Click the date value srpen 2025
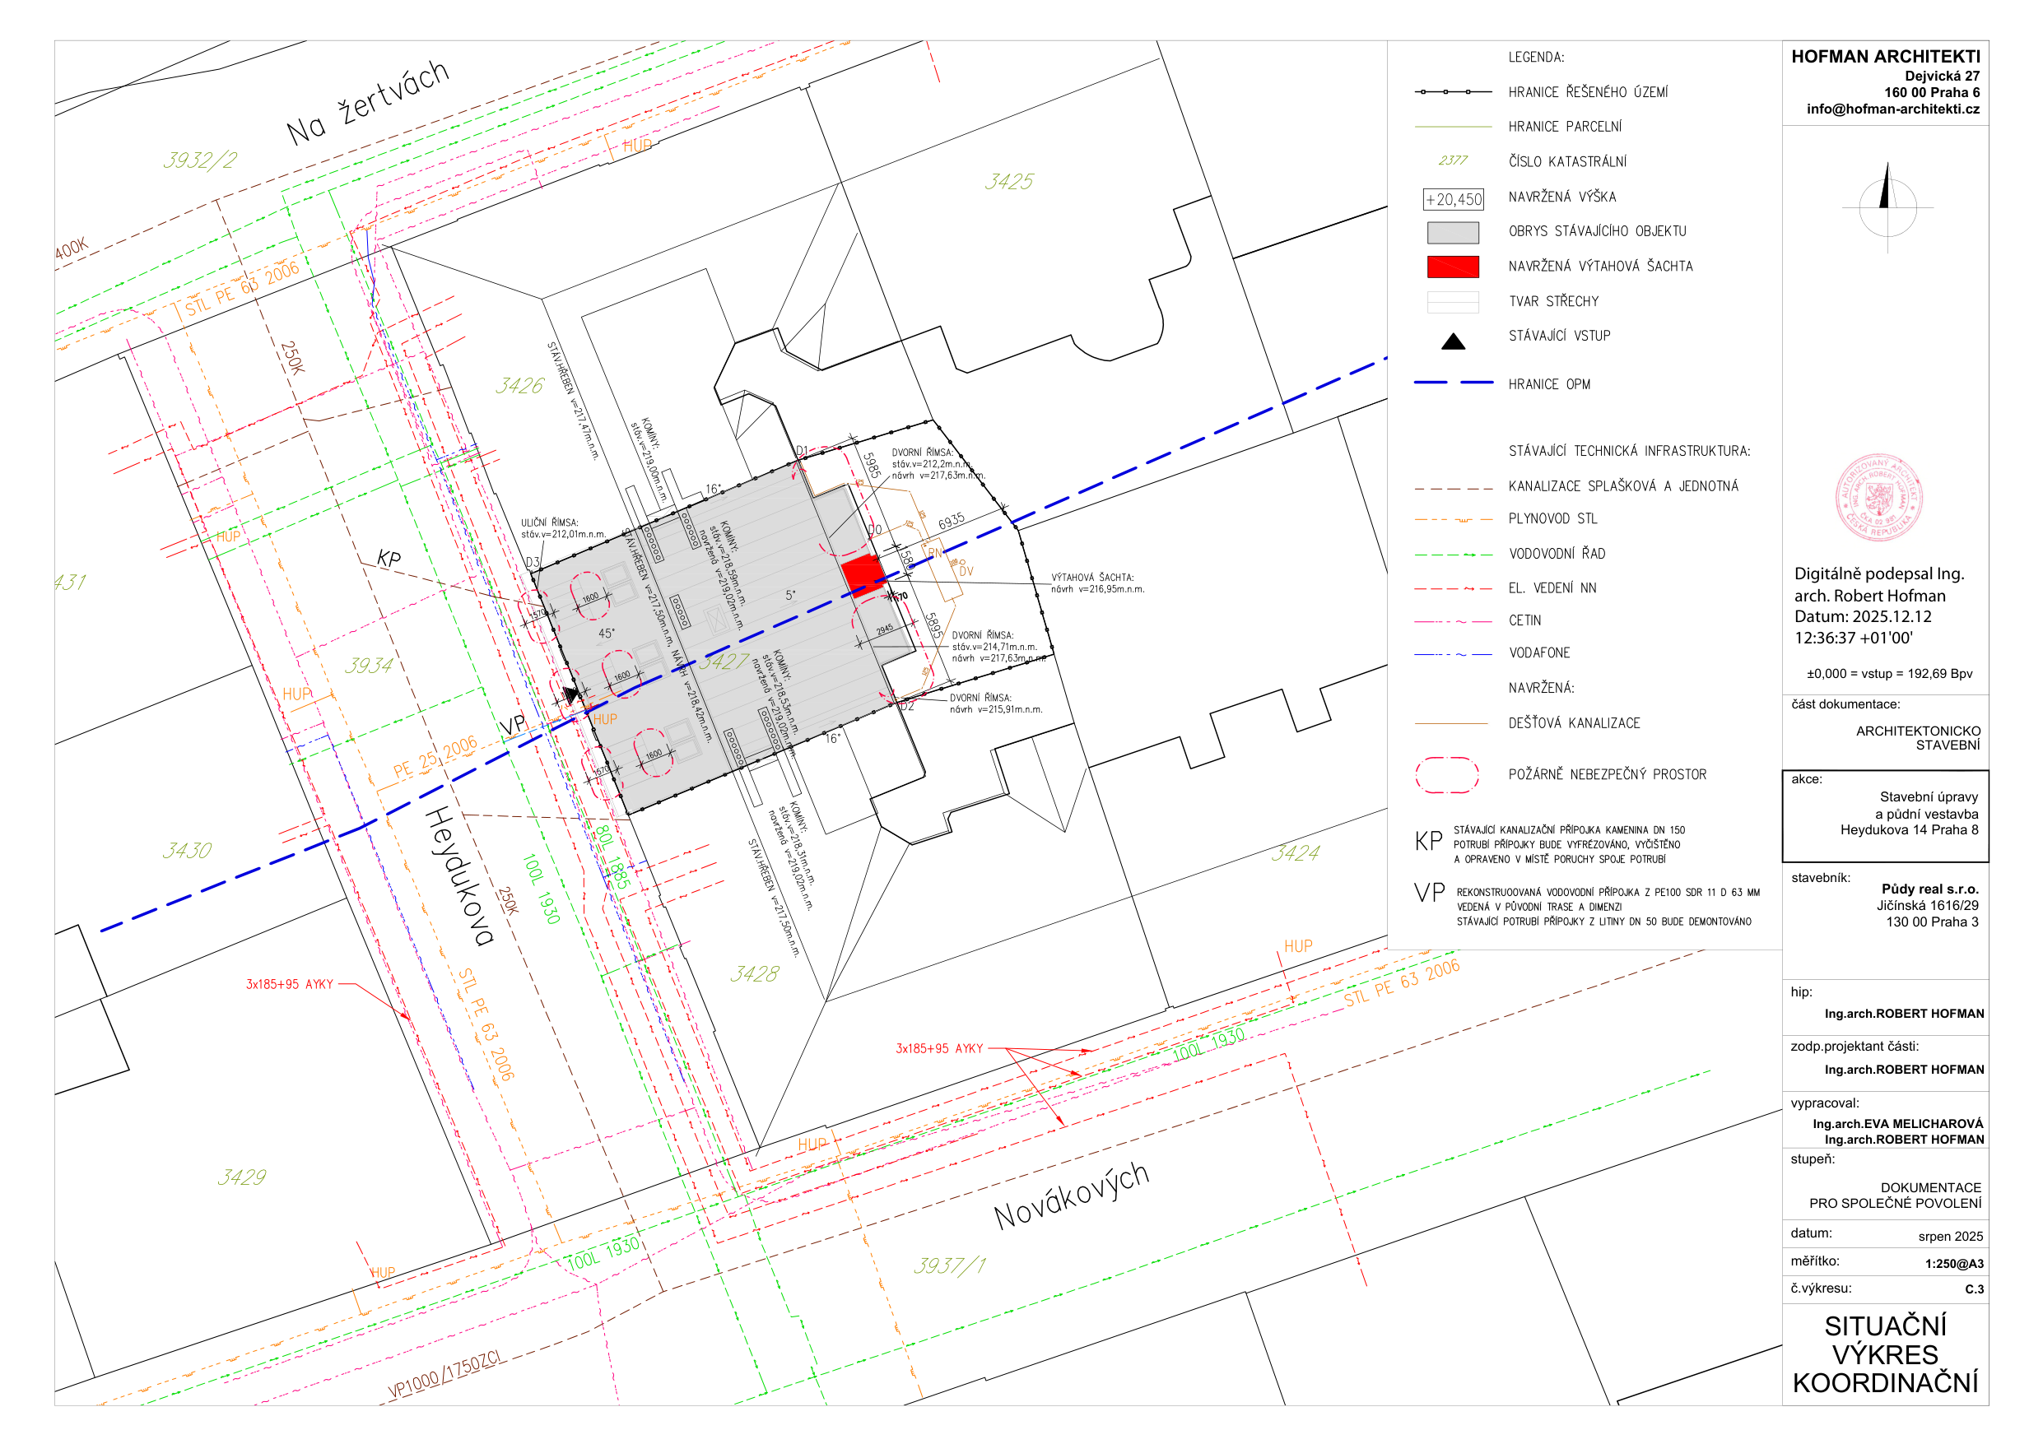 (x=1951, y=1237)
